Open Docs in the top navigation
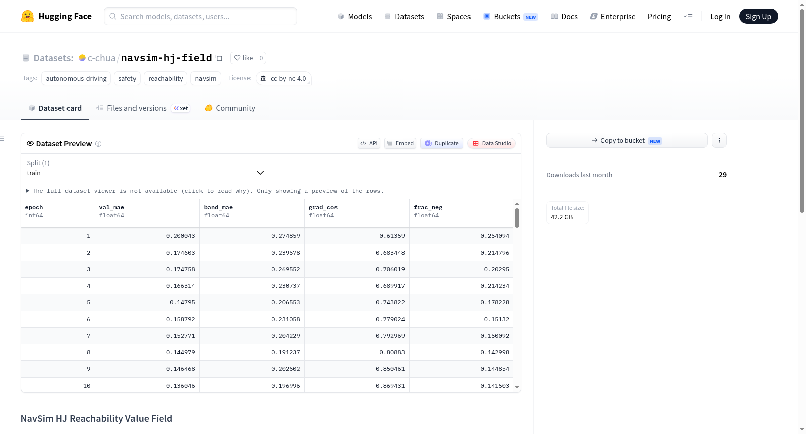The width and height of the screenshot is (806, 434). (564, 16)
